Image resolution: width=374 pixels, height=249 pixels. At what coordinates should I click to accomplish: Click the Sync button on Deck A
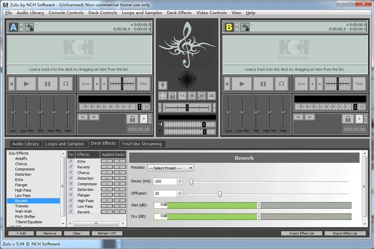(x=86, y=84)
